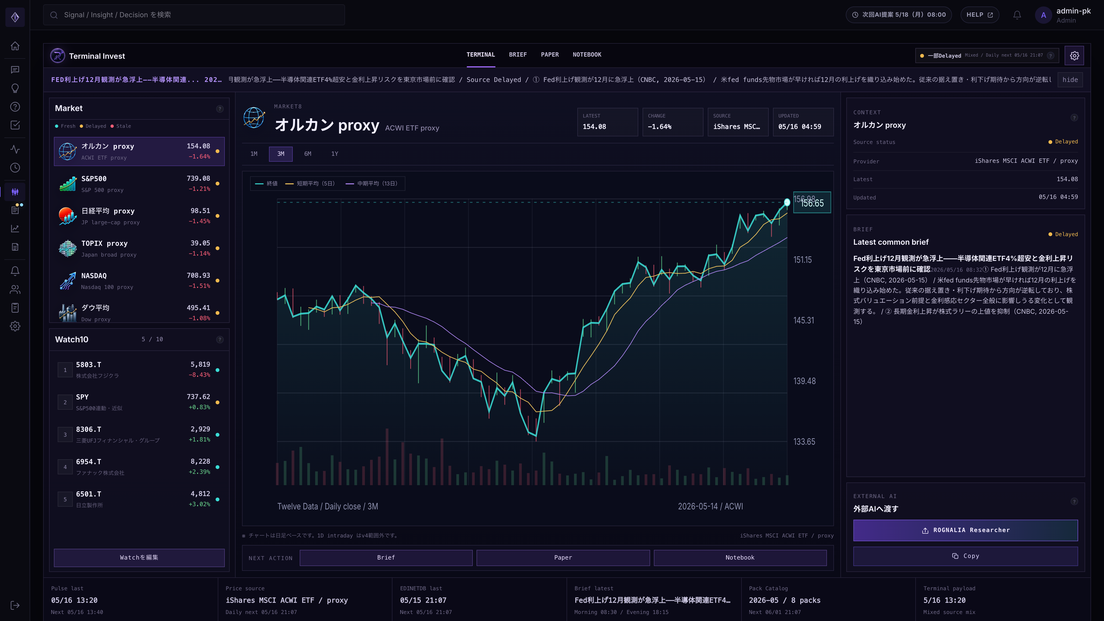This screenshot has height=621, width=1104.
Task: Select the 1Y chart range
Action: pyautogui.click(x=335, y=154)
